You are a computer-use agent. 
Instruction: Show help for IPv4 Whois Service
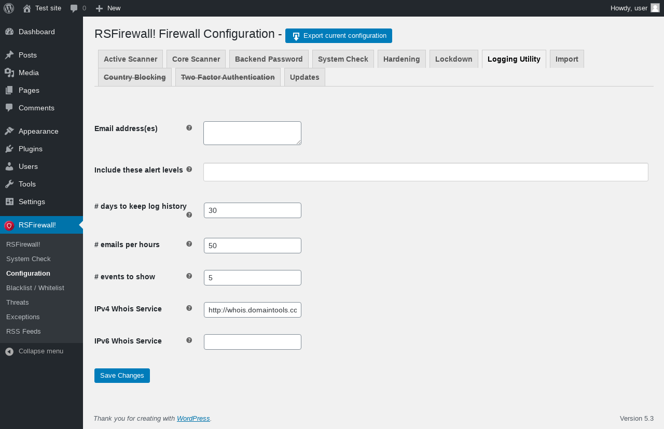pos(189,308)
